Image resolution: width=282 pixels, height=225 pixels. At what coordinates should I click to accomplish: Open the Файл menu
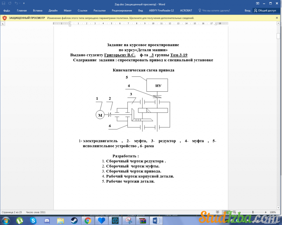[7, 11]
